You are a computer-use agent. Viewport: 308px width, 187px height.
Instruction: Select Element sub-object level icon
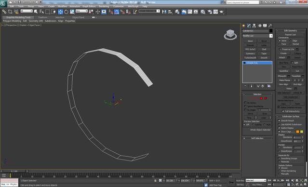(266, 98)
